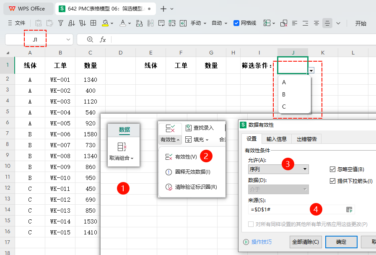The width and height of the screenshot is (376, 255).
Task: Click the paste-format clipboard brush icon
Action: click(x=49, y=23)
